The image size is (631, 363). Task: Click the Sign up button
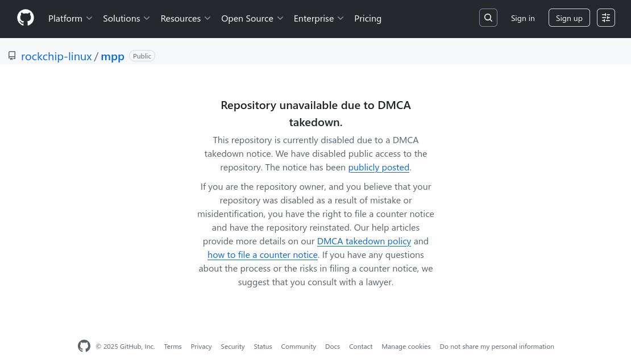click(x=569, y=18)
